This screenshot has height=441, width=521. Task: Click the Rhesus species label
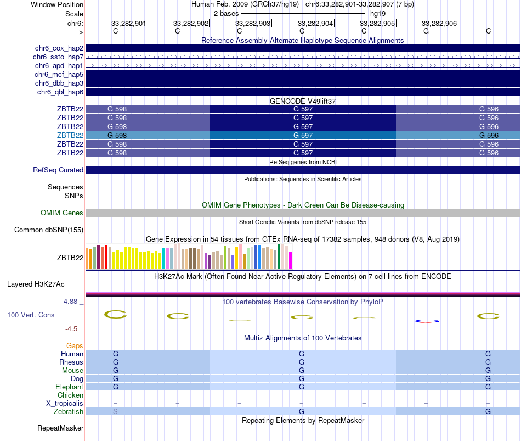[71, 362]
